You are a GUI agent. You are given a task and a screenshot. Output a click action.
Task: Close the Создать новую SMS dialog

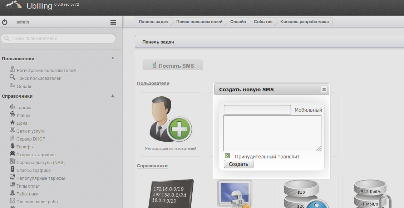pyautogui.click(x=324, y=89)
